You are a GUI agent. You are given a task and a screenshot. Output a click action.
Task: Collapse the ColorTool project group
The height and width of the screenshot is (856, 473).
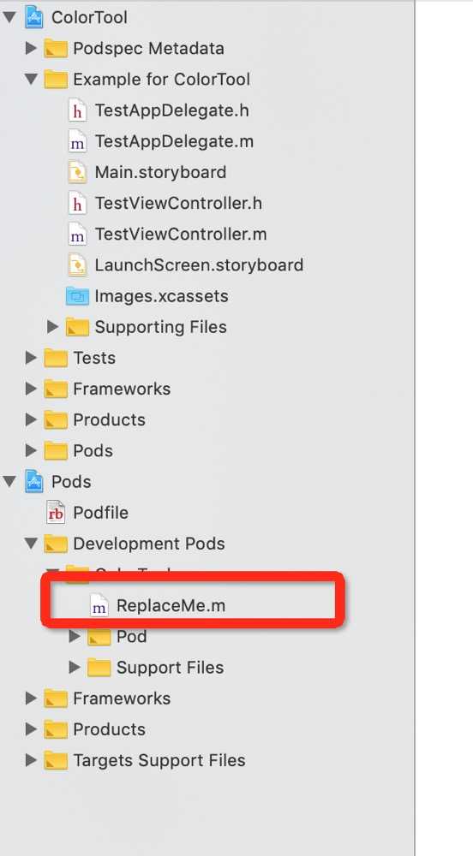(9, 17)
